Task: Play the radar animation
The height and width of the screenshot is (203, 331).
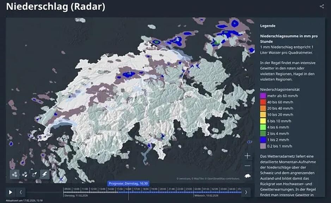Action: 11,192
